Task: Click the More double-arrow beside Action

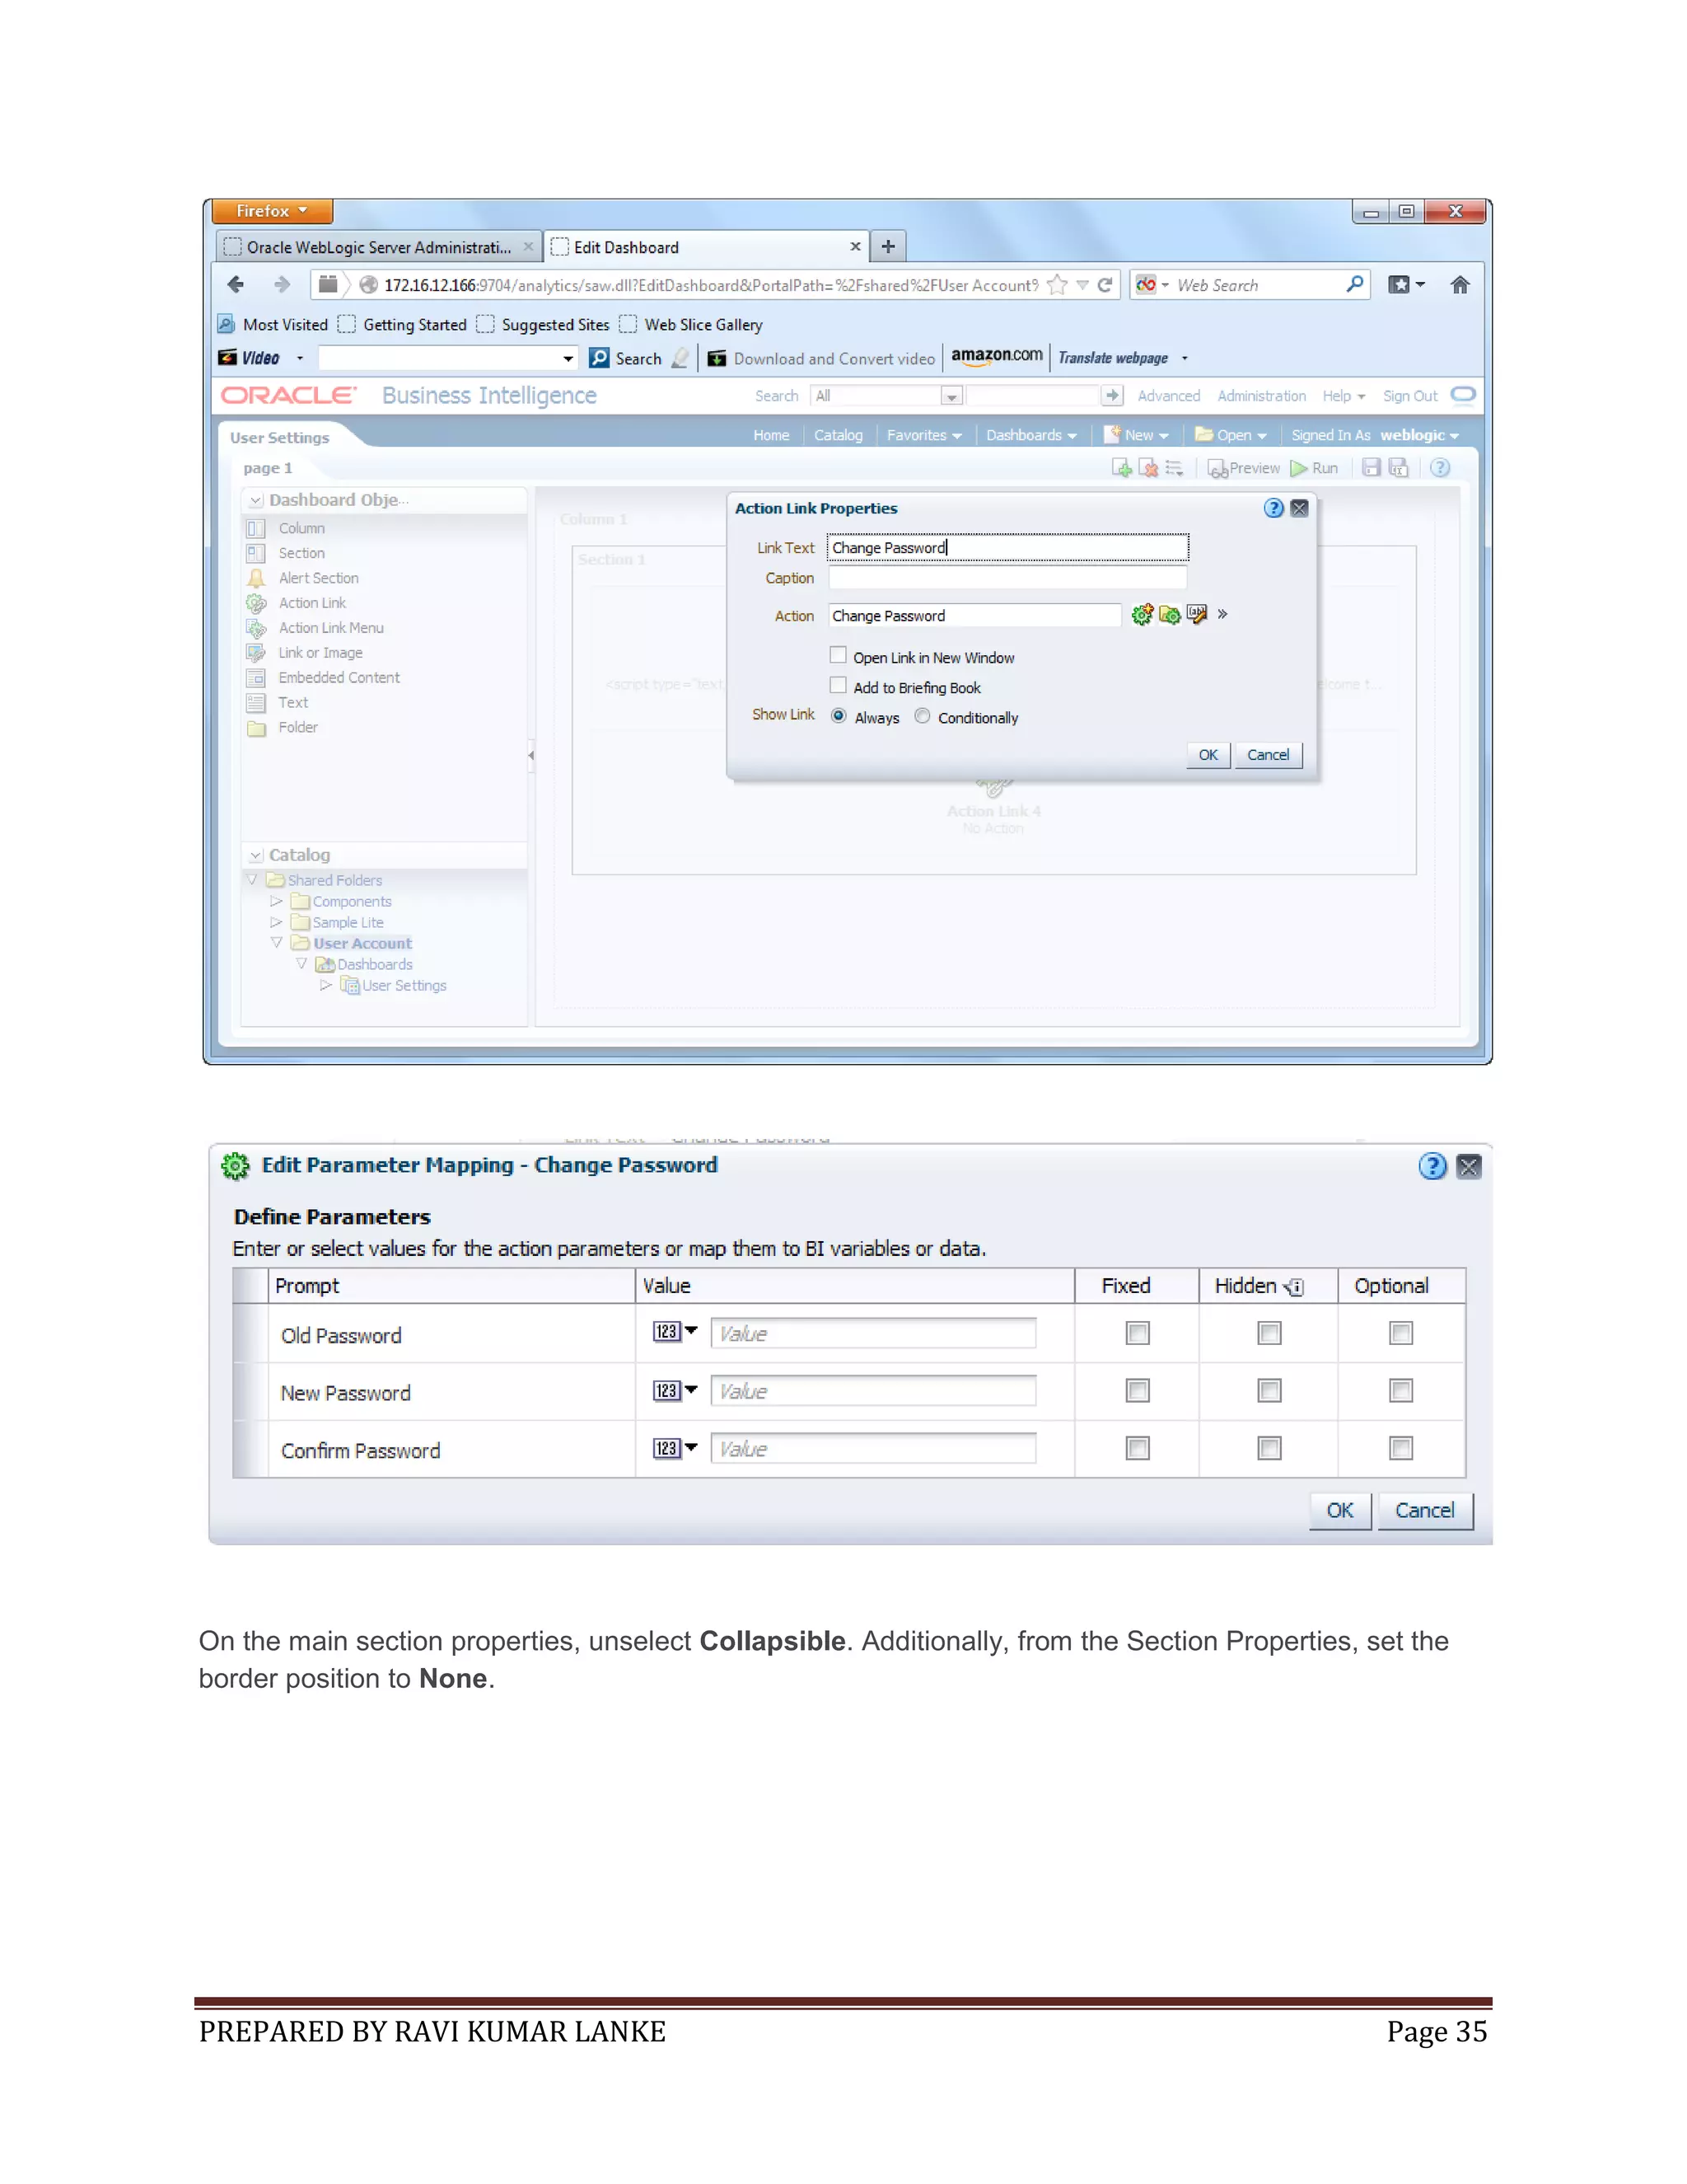Action: click(x=1222, y=615)
